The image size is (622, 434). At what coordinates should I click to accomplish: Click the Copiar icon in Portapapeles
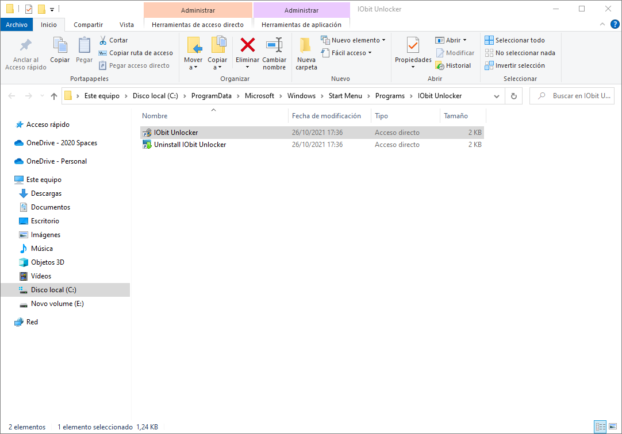pos(60,45)
